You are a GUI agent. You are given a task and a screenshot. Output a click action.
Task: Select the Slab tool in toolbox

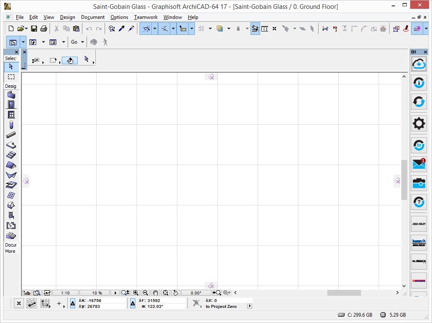click(11, 145)
